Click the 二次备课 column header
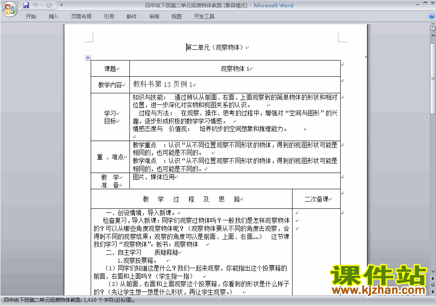 point(316,199)
